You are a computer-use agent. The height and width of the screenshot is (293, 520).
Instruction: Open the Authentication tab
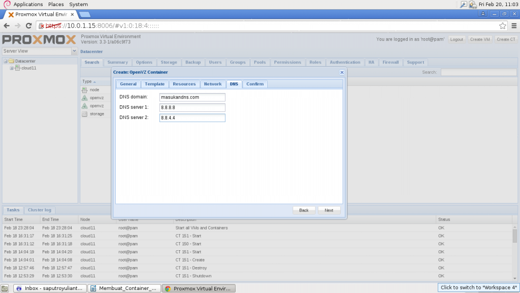click(345, 63)
